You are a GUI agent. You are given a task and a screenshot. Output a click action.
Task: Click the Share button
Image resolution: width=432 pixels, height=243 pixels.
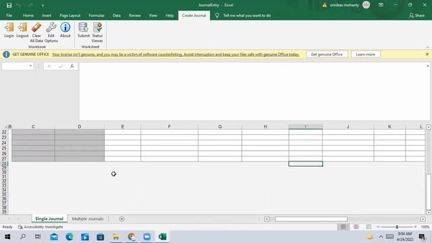click(x=416, y=16)
